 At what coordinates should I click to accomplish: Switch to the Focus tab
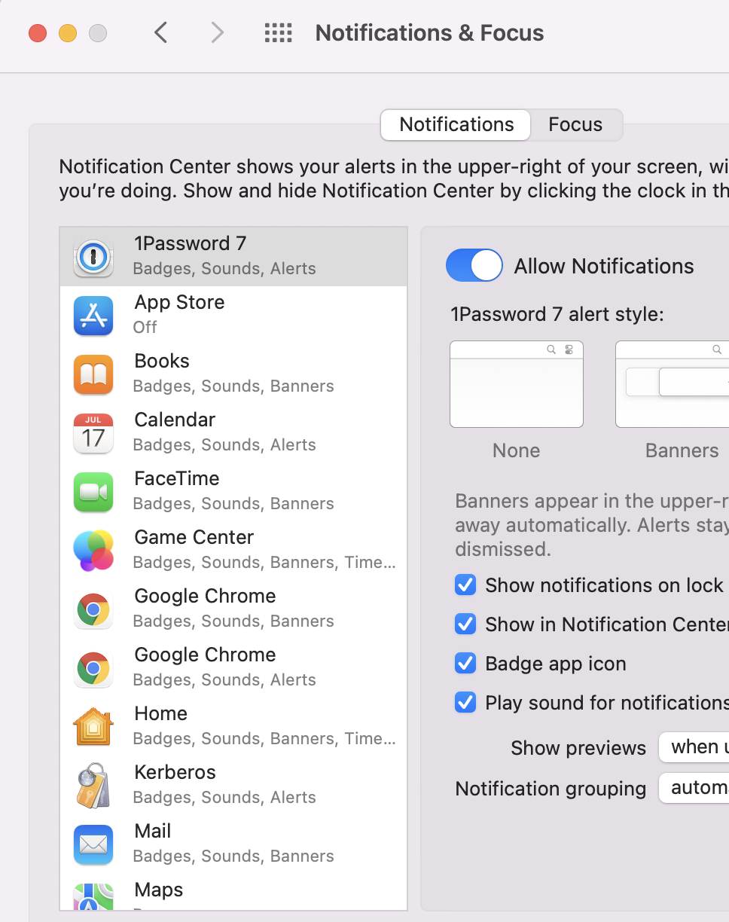coord(575,125)
